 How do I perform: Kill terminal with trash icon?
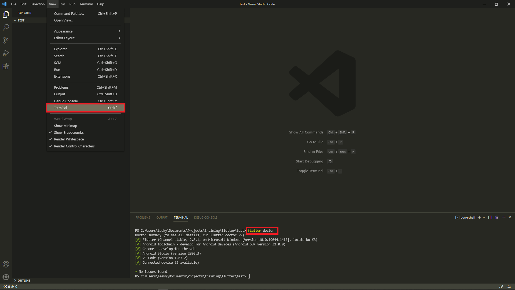pyautogui.click(x=497, y=218)
